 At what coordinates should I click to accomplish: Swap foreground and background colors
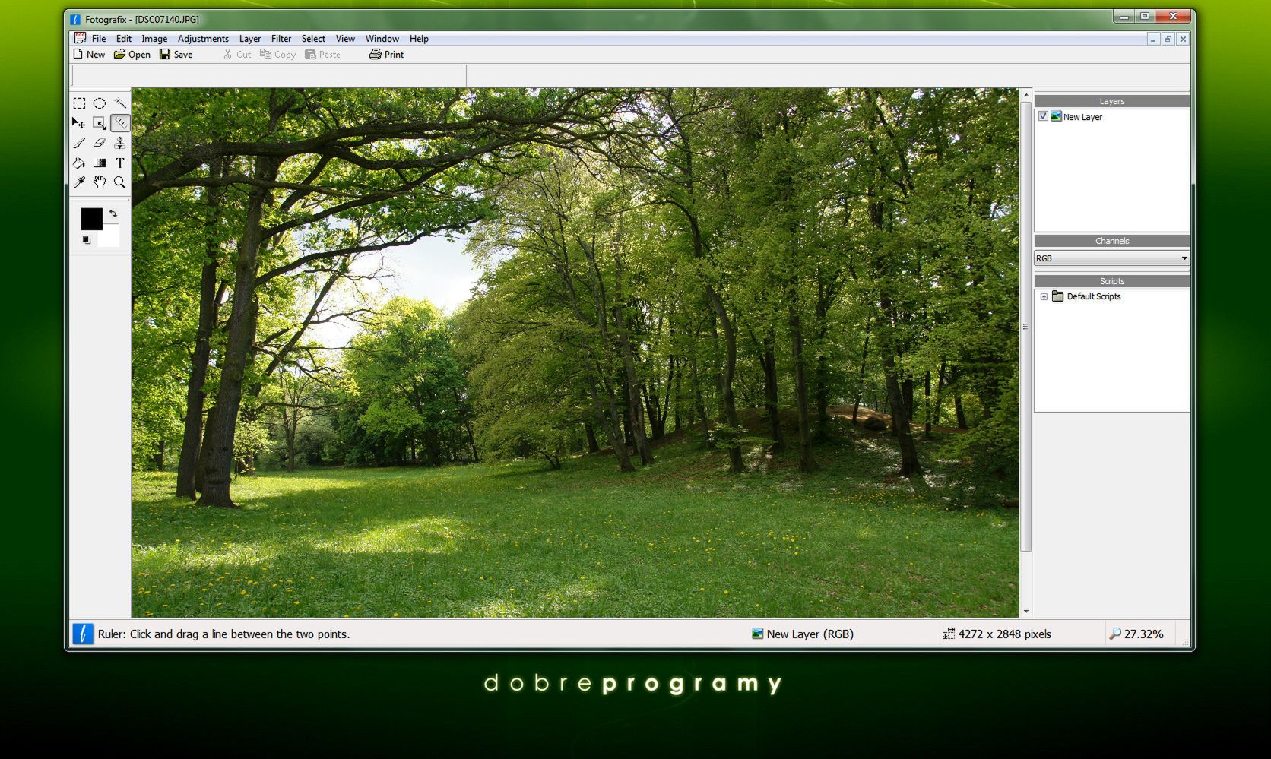113,213
